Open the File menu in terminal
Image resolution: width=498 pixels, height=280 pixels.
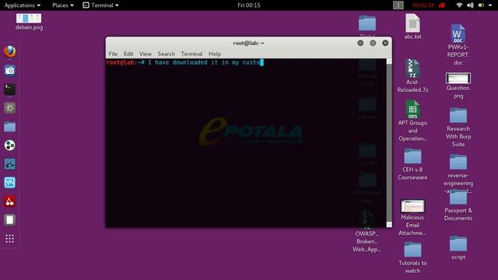113,54
